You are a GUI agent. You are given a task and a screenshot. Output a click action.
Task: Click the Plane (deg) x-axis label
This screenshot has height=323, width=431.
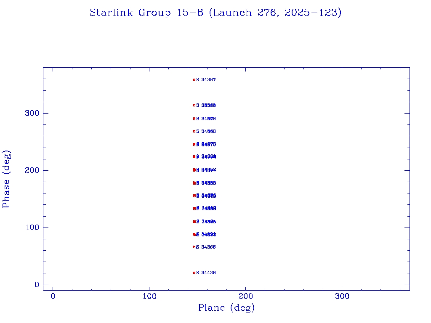tap(226, 308)
